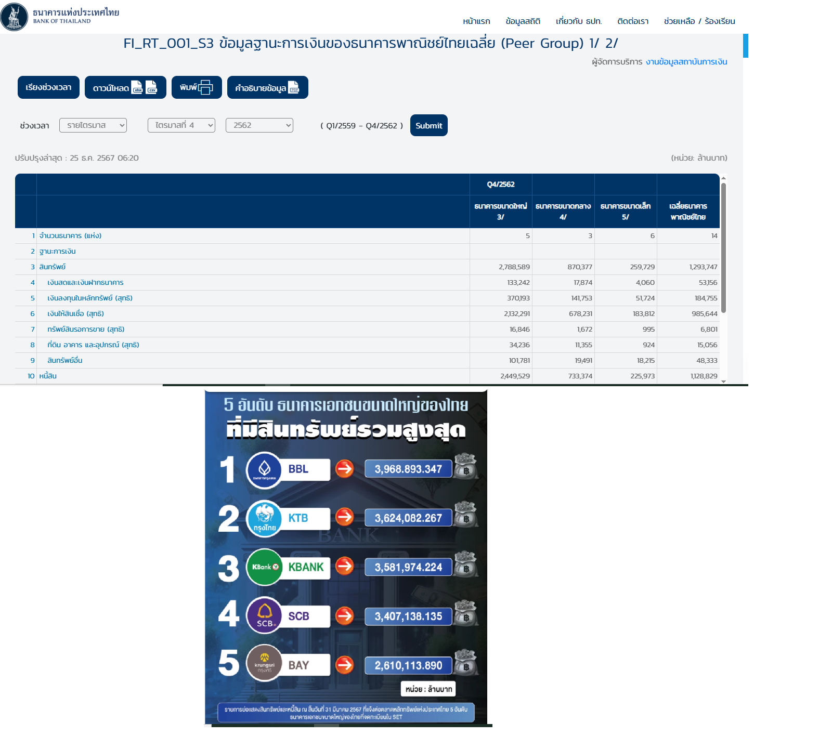Click the 3,624,082.267 value for KTB
Screen dimensions: 832x736
(x=408, y=518)
